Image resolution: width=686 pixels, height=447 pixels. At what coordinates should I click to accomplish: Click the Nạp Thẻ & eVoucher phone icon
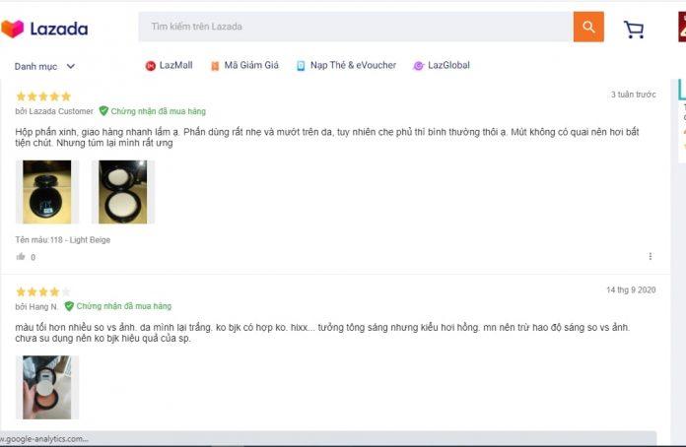point(301,66)
